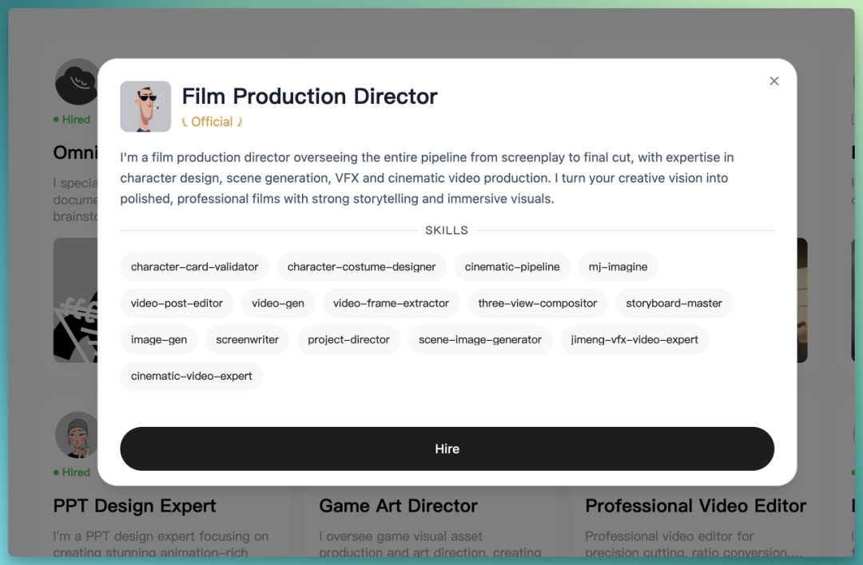This screenshot has width=863, height=565.
Task: Click the three-view-compositor skill chip
Action: click(537, 302)
